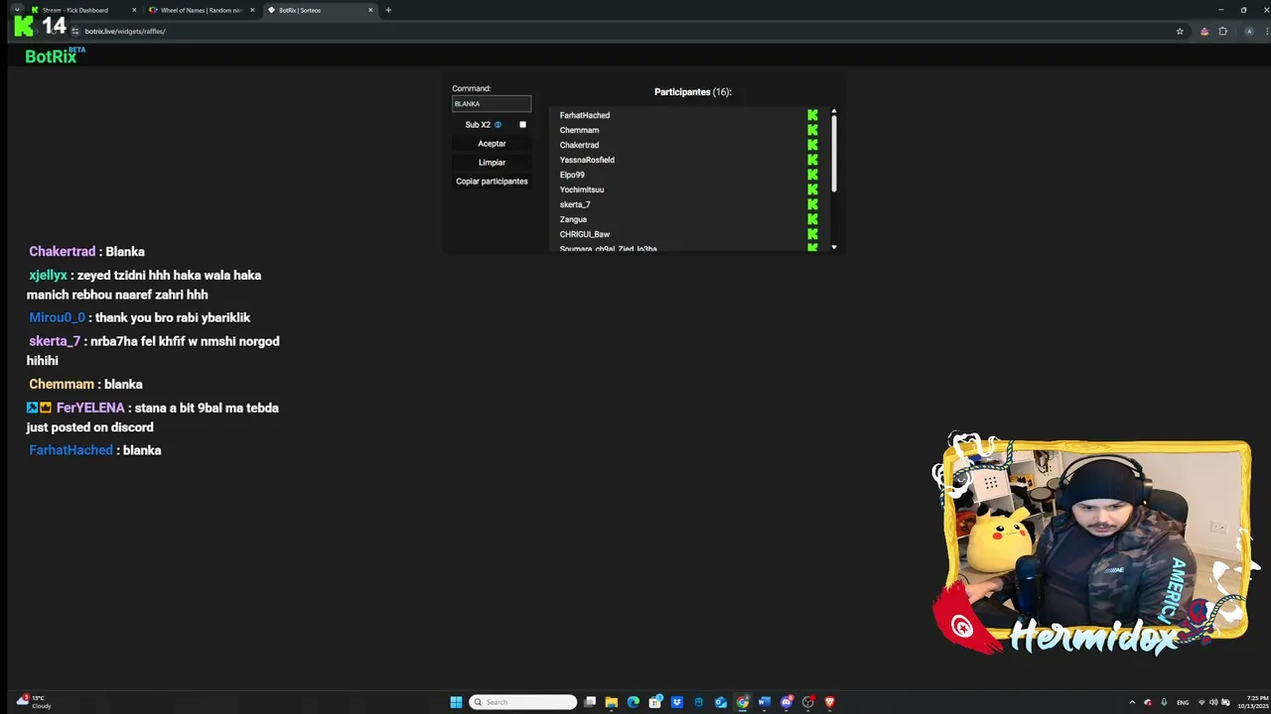The height and width of the screenshot is (714, 1271).
Task: Click the chat username Mirou0_0
Action: click(x=57, y=317)
